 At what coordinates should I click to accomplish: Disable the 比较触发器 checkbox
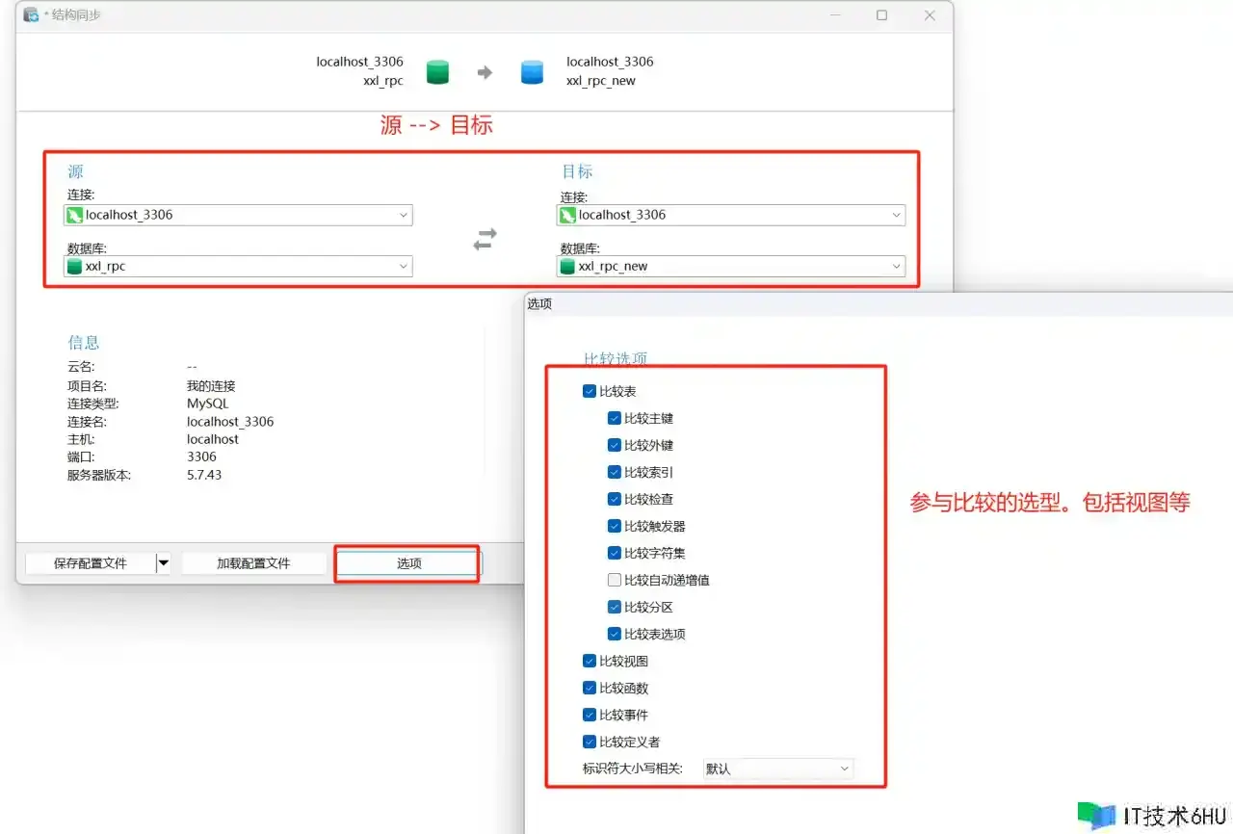(615, 527)
